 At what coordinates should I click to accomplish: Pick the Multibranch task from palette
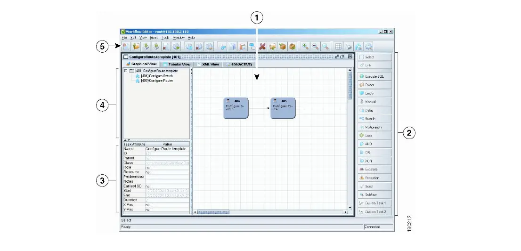point(375,127)
